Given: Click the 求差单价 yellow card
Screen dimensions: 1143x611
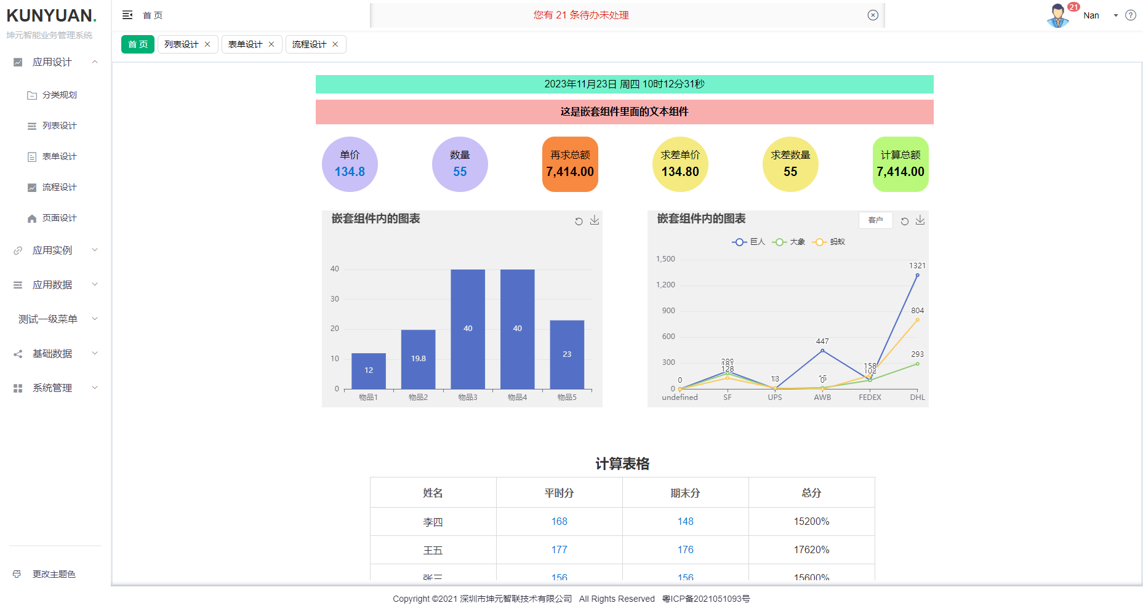Looking at the screenshot, I should click(x=680, y=164).
